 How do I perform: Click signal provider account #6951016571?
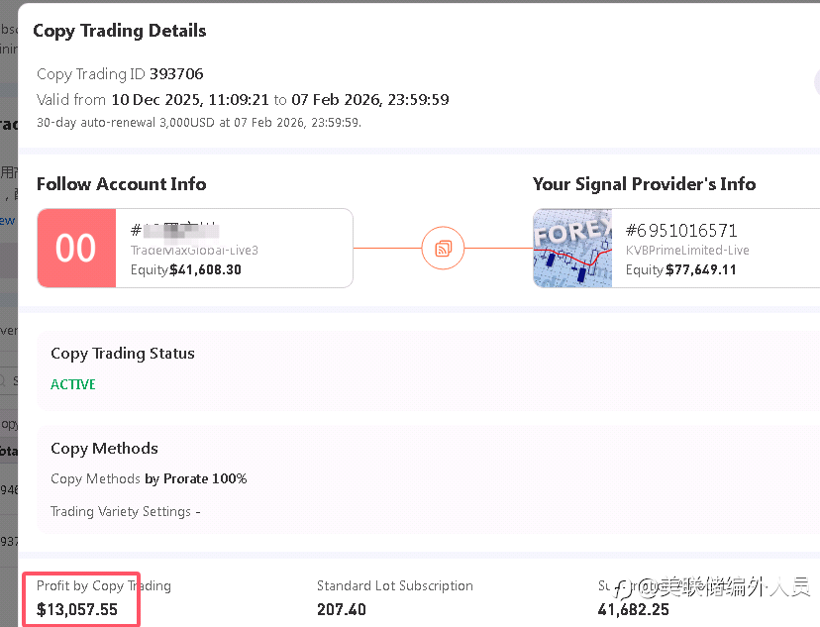tap(681, 230)
